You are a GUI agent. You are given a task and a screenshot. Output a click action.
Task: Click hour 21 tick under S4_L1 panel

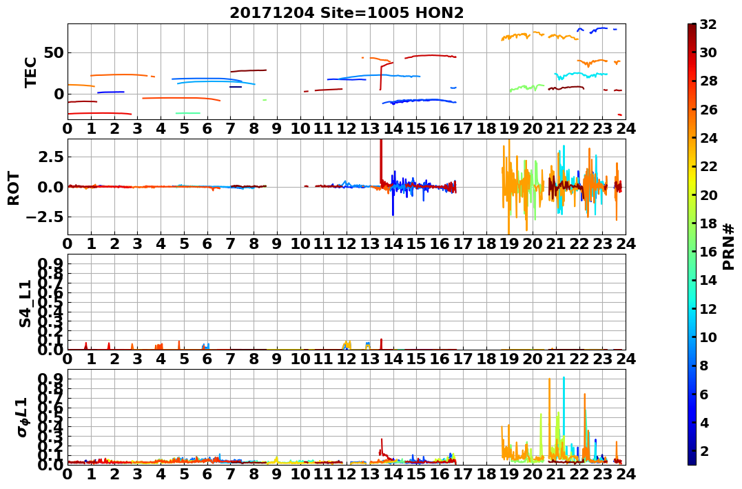pyautogui.click(x=556, y=359)
